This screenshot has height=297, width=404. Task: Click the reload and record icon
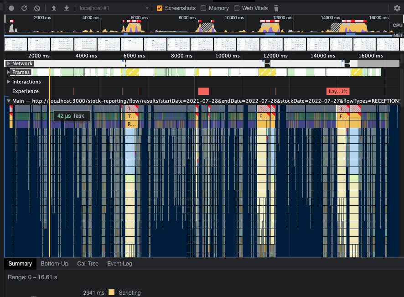(x=24, y=8)
